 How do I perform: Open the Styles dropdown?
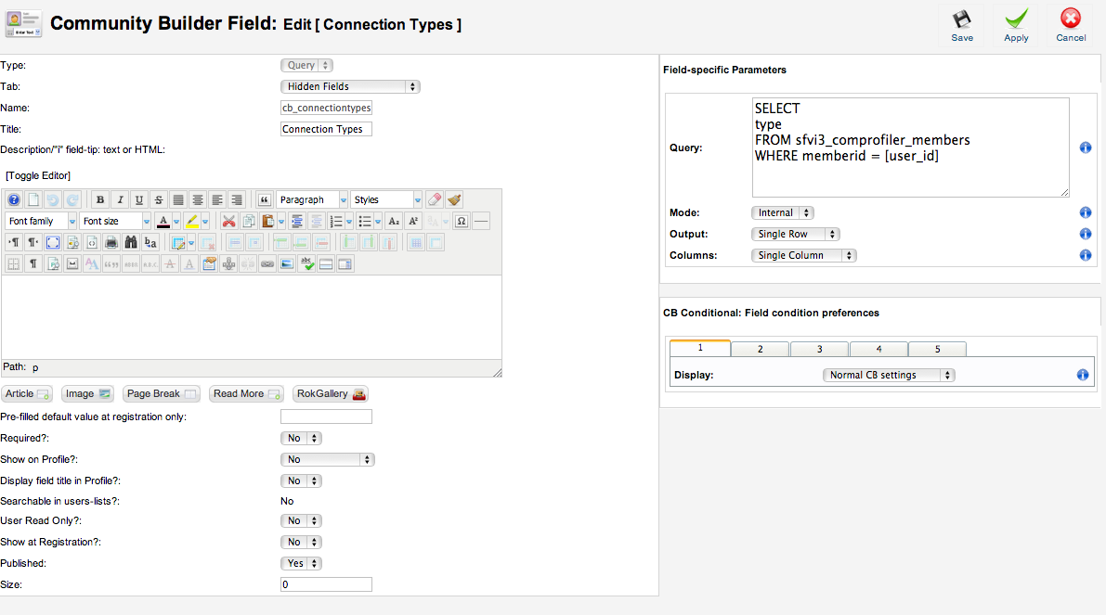pyautogui.click(x=385, y=199)
